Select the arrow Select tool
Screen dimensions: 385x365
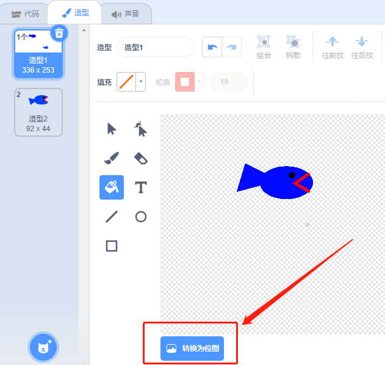coord(112,129)
